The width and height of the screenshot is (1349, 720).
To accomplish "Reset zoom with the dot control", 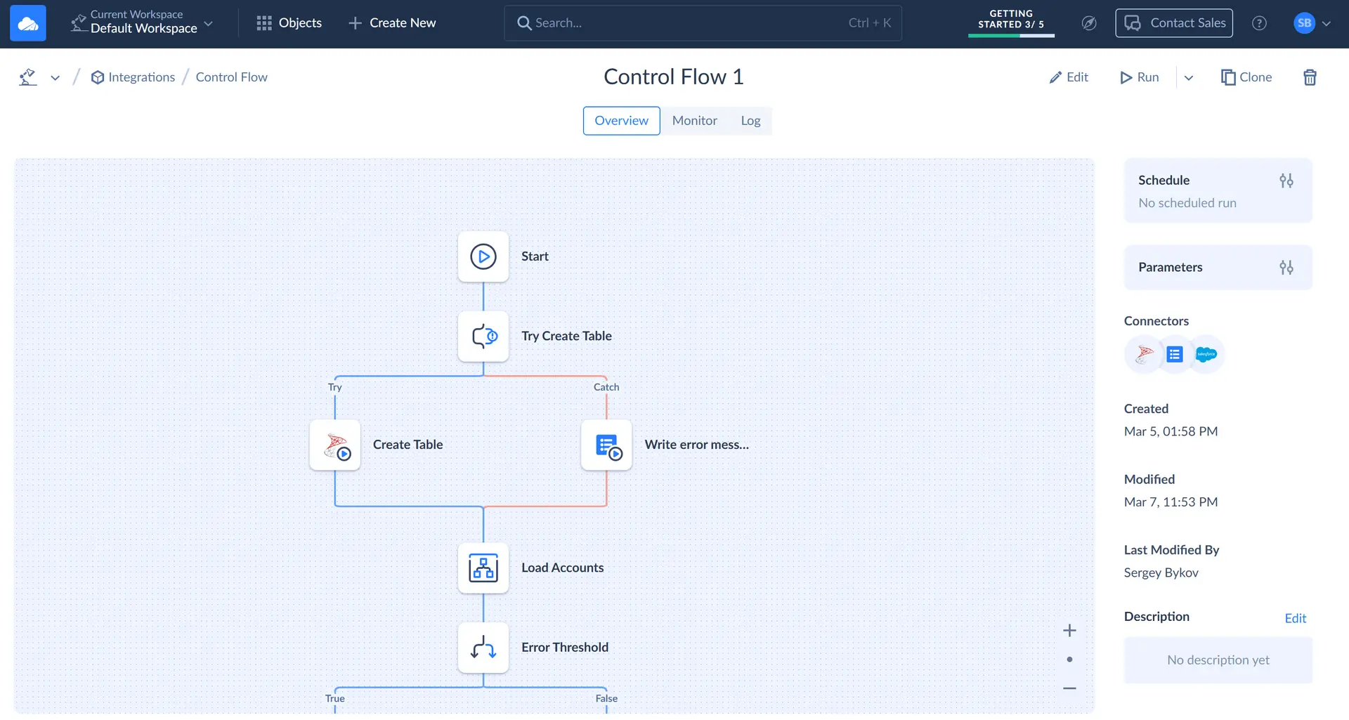I will tap(1069, 660).
